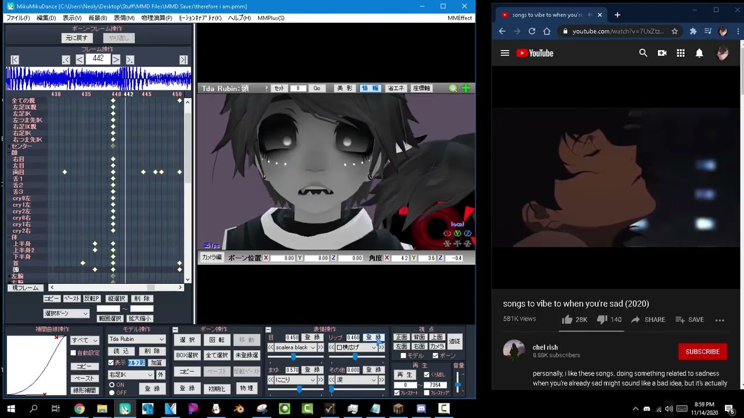Adjust リップ lip morph slider
744x418 pixels.
[x=356, y=356]
